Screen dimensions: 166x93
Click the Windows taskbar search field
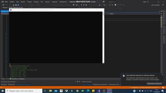[24, 91]
